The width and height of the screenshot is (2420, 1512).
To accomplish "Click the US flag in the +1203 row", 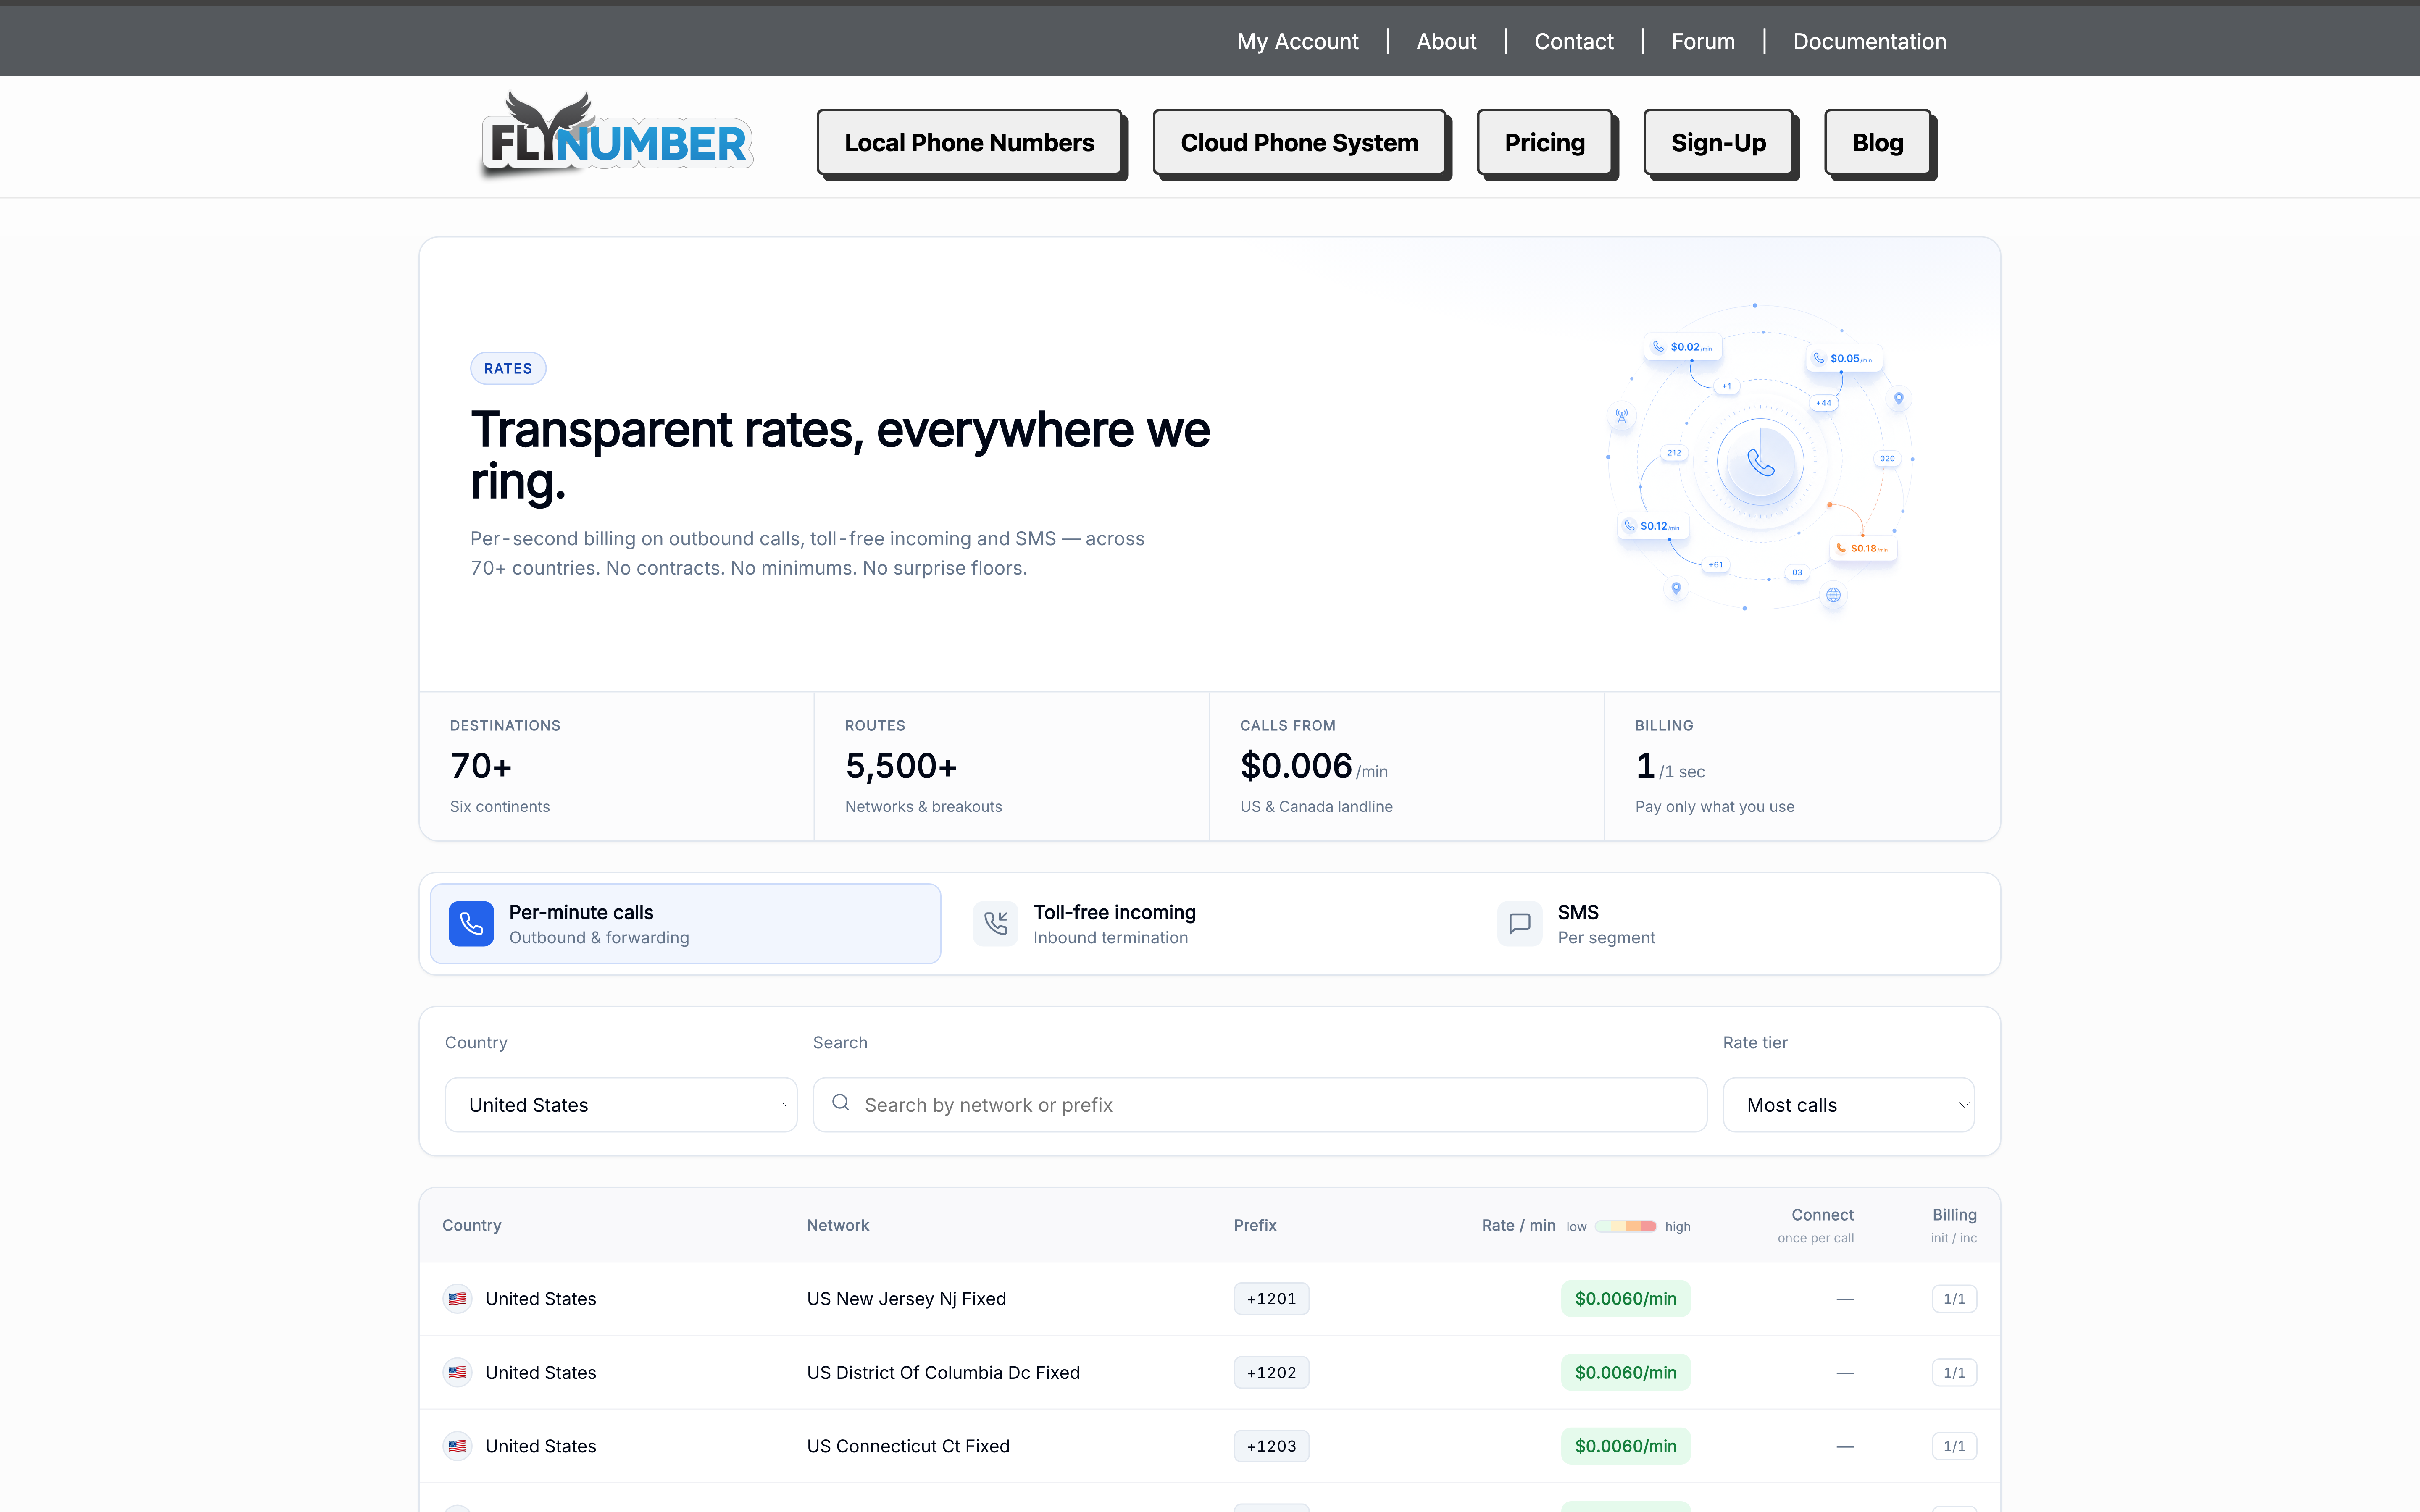I will (458, 1446).
